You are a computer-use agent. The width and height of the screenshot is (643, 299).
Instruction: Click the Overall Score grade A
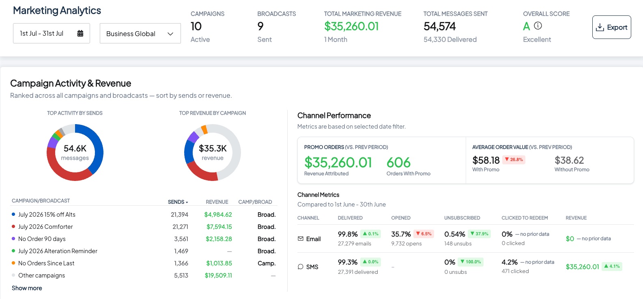[x=527, y=26]
